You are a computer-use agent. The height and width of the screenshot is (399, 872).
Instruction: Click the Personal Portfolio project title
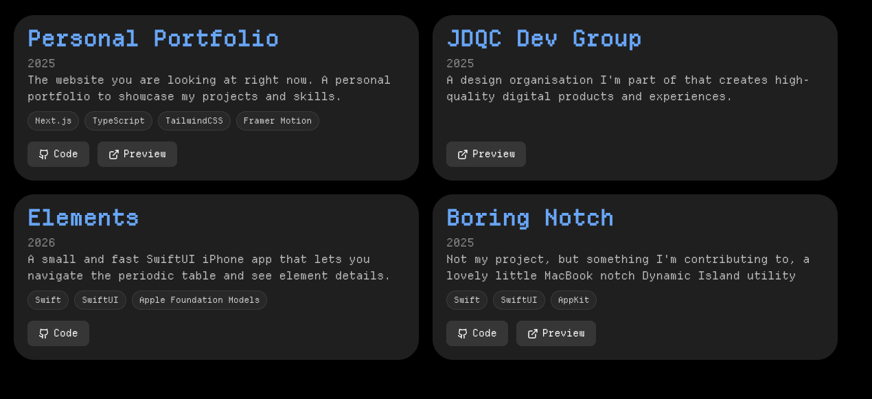point(153,38)
